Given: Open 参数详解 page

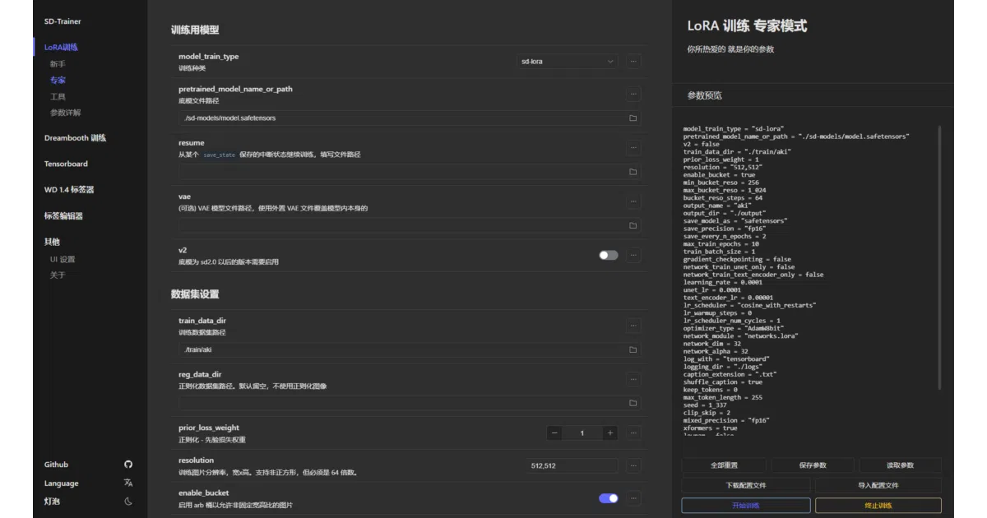Looking at the screenshot, I should click(66, 113).
